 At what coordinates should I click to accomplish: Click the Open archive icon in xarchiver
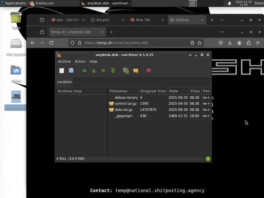click(71, 71)
